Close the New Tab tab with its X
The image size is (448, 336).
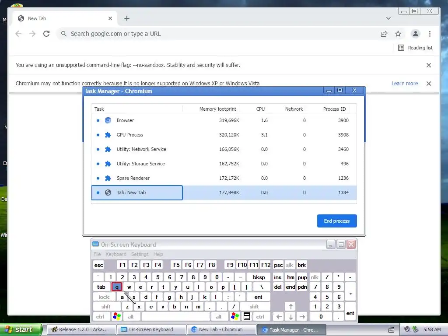[110, 18]
